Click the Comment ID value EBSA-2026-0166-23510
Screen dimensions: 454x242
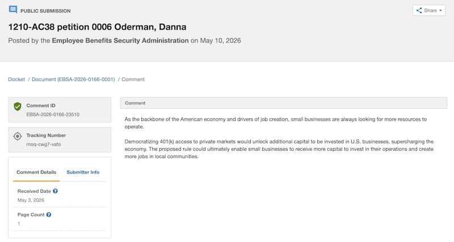(53, 114)
